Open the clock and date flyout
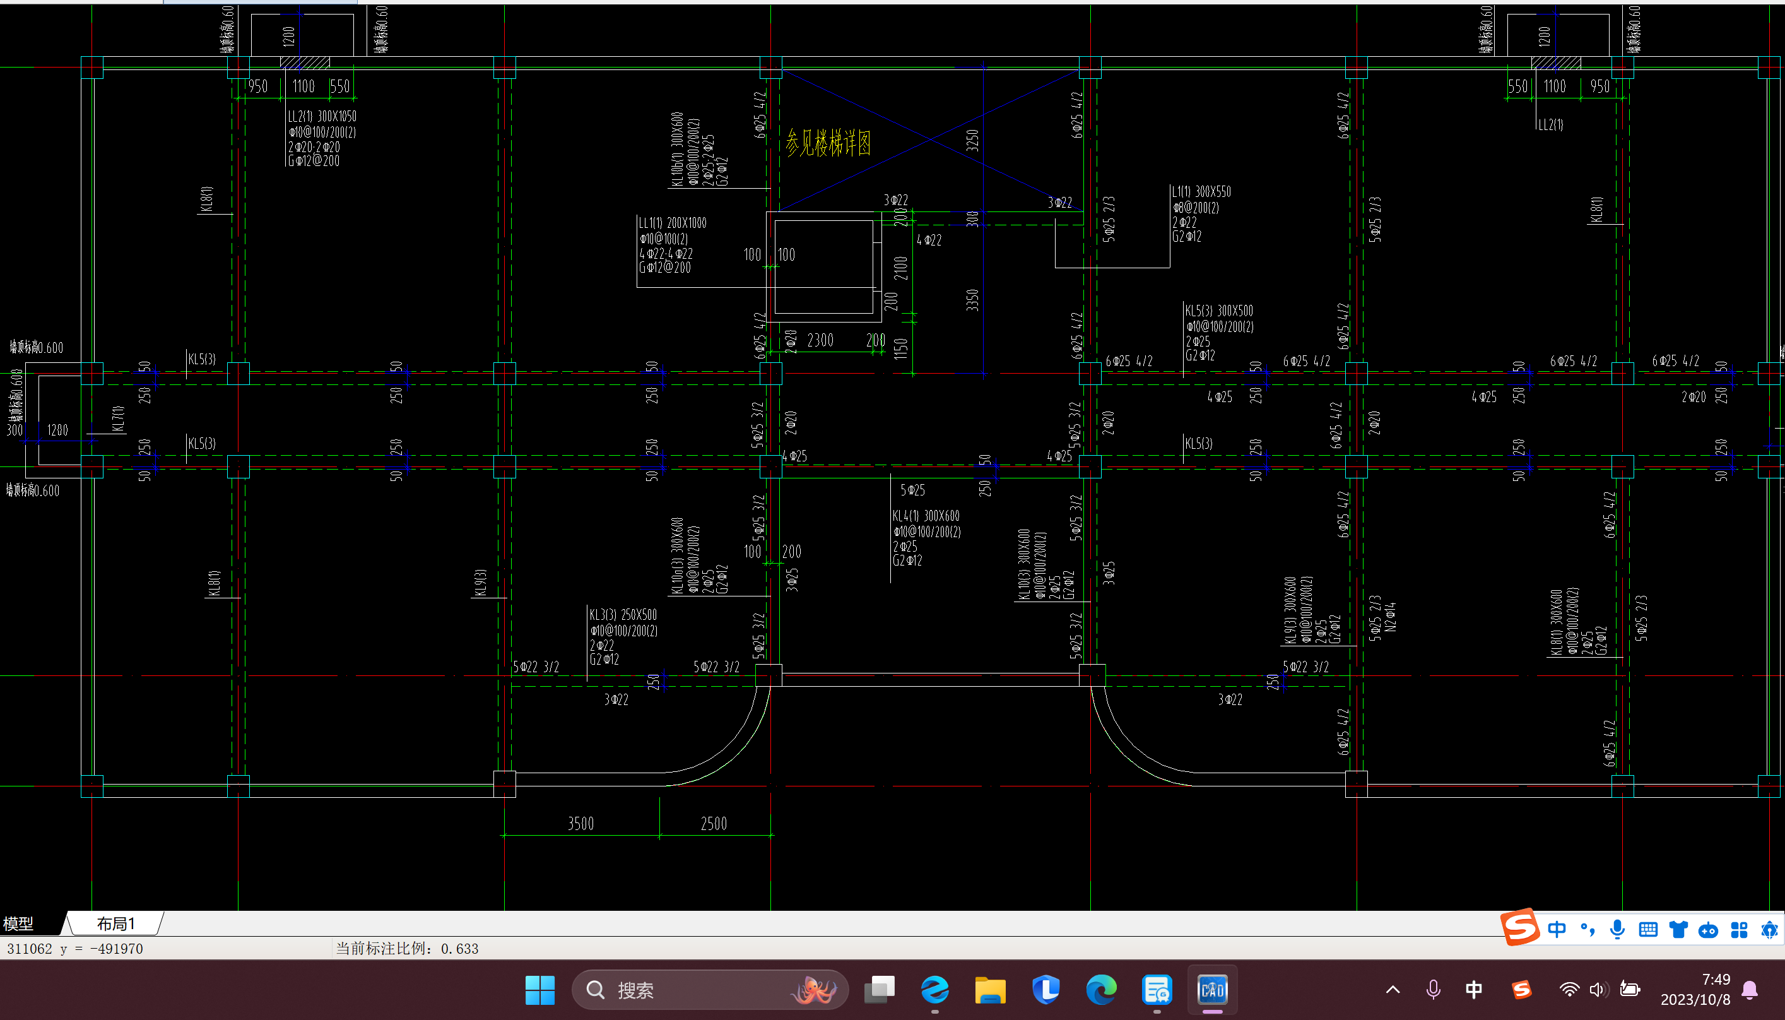 (1695, 989)
